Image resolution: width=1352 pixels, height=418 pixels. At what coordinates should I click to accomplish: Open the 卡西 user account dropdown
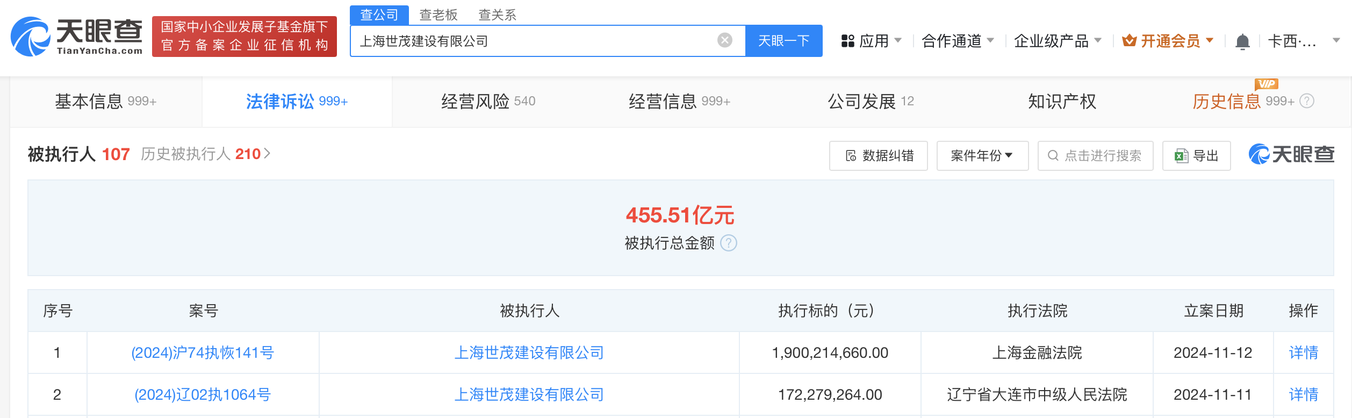tap(1304, 41)
